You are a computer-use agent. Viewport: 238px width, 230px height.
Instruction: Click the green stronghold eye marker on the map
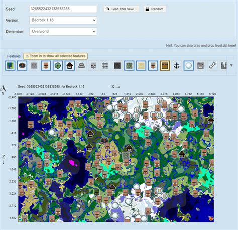(179, 101)
